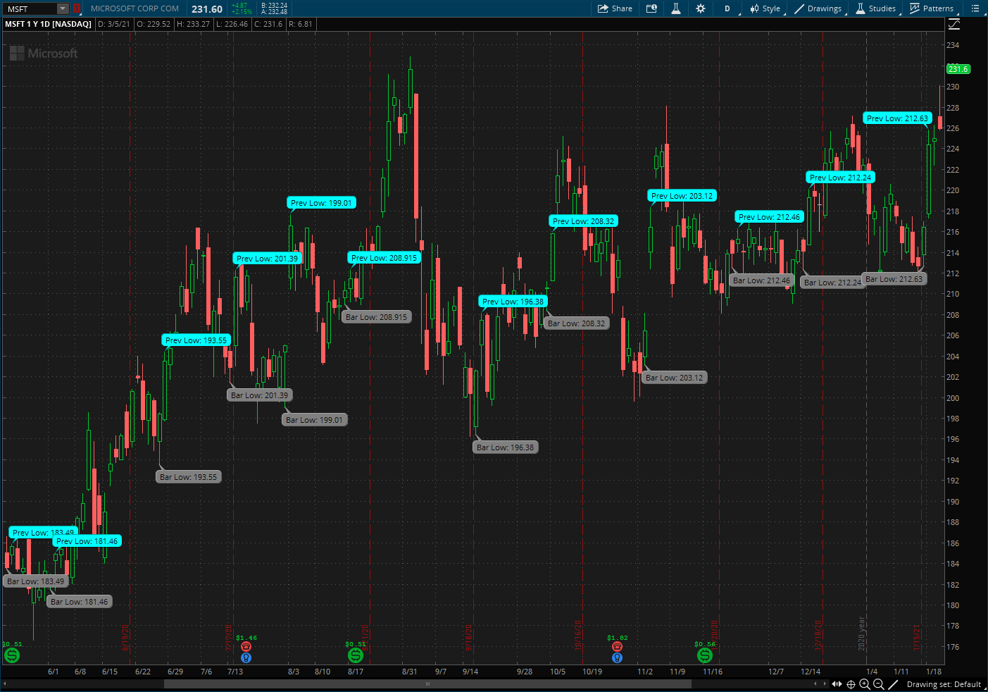988x692 pixels.
Task: Click the $1.82 earnings phone icon
Action: [x=617, y=646]
